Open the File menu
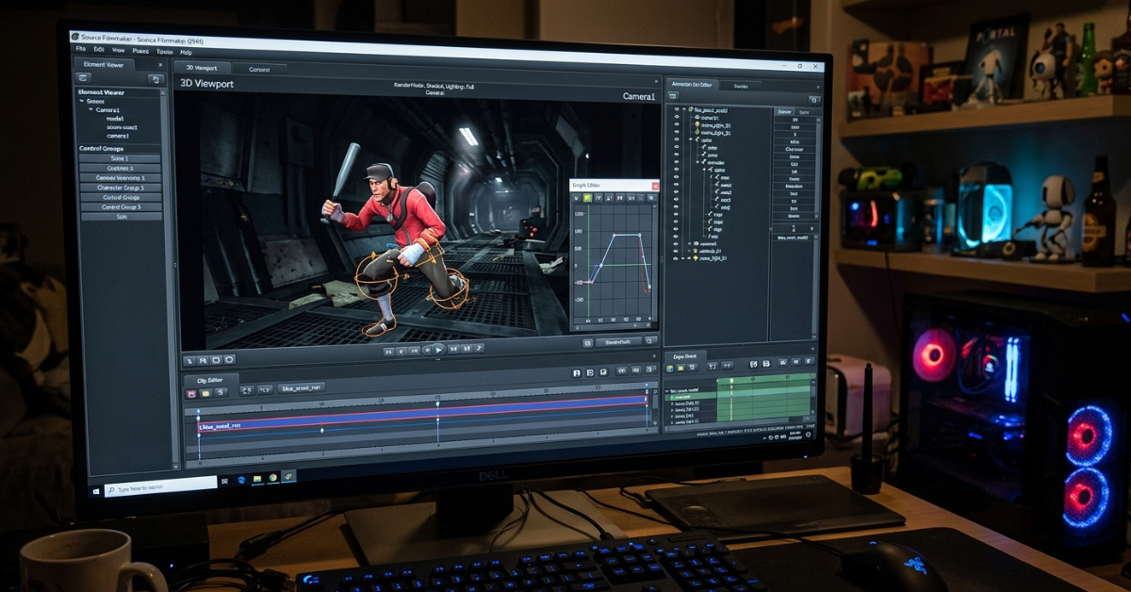Image resolution: width=1131 pixels, height=592 pixels. tap(80, 49)
